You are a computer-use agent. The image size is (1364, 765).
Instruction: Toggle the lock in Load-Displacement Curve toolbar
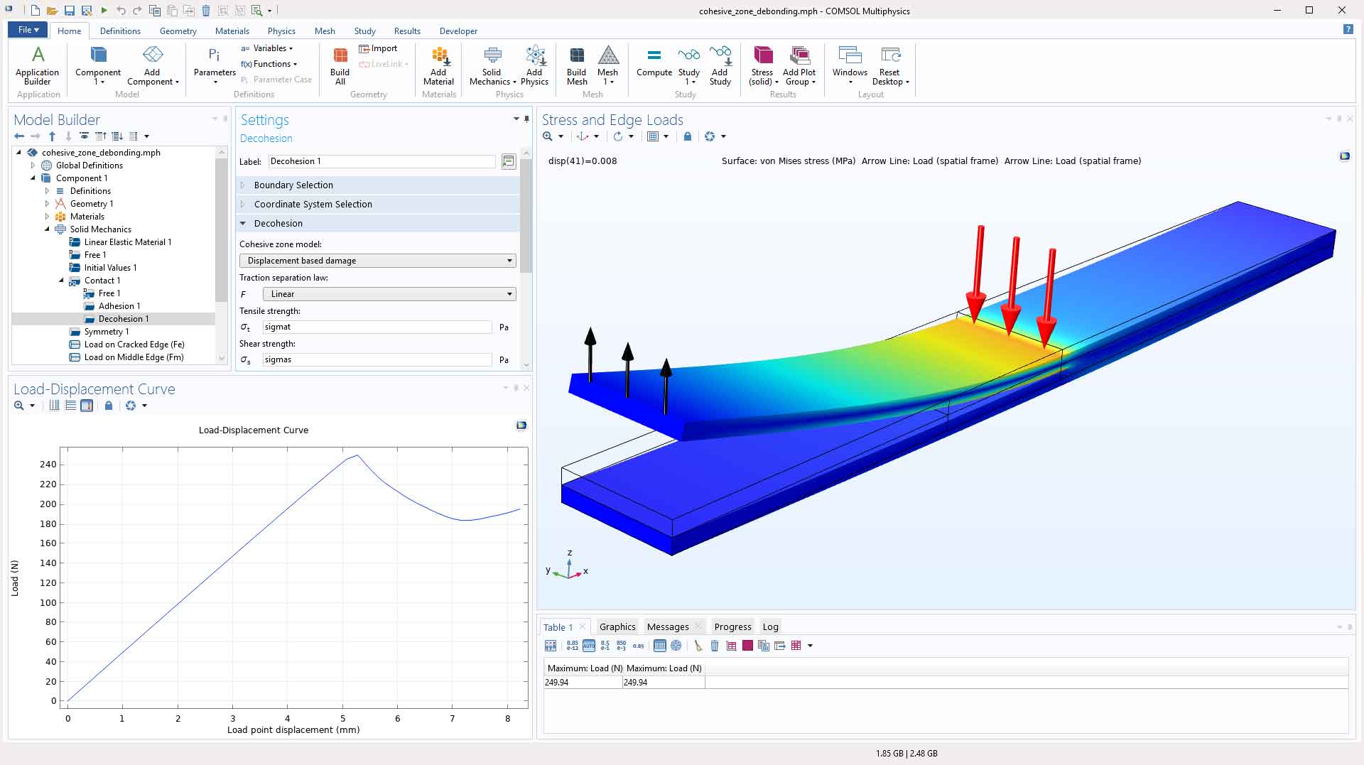coord(109,406)
